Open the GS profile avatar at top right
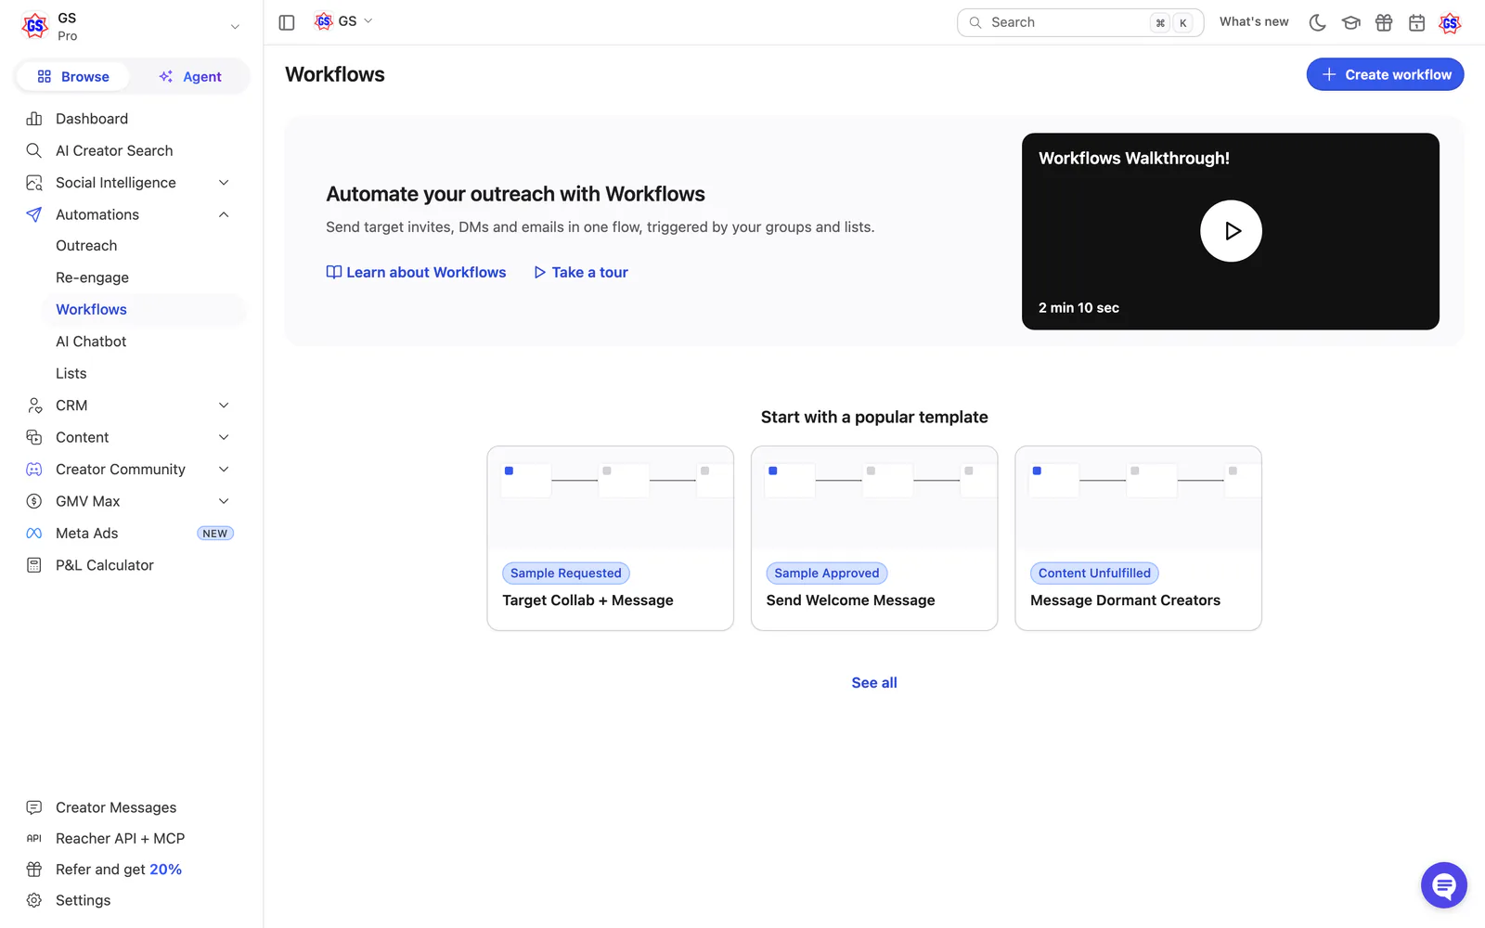 click(x=1450, y=22)
